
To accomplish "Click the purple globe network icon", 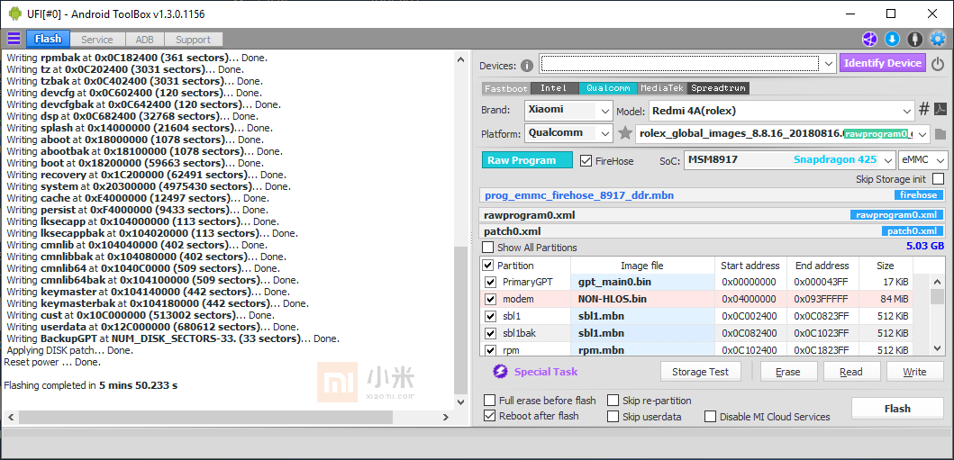I will tap(869, 39).
